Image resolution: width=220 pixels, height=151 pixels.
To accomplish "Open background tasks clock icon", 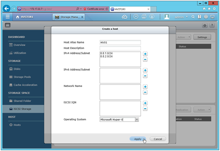I will tap(136, 17).
